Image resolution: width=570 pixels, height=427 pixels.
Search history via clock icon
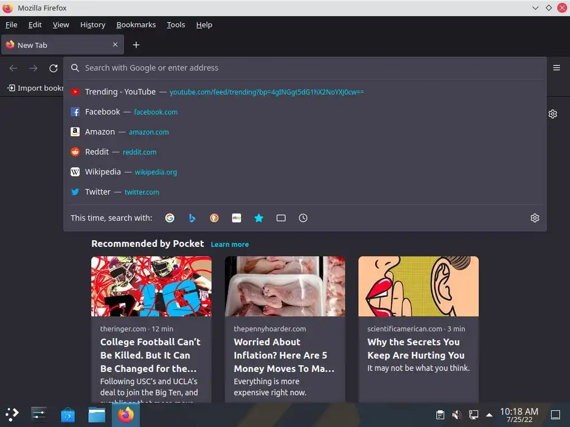(x=303, y=218)
